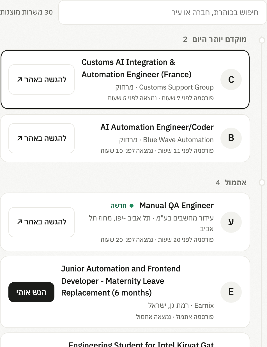Click the ע avatar of the Manual QA job
Screen dimensions: 267x347
coord(231,222)
